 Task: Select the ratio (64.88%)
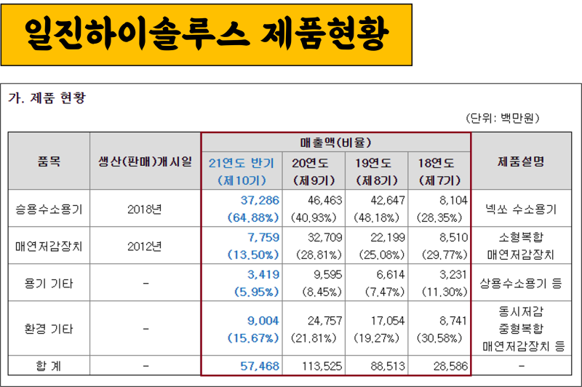point(253,218)
